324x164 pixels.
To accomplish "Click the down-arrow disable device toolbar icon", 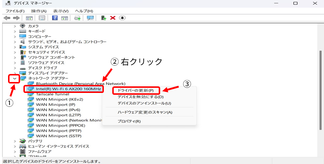I will tap(123, 18).
